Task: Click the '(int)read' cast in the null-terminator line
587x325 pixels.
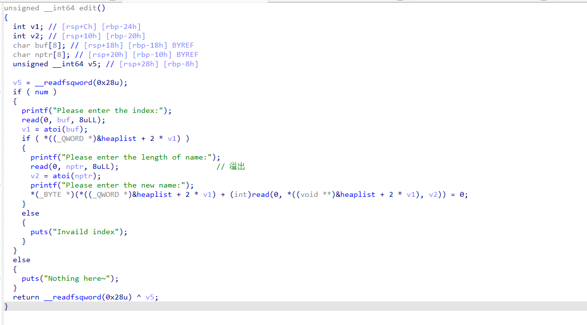Action: point(249,195)
